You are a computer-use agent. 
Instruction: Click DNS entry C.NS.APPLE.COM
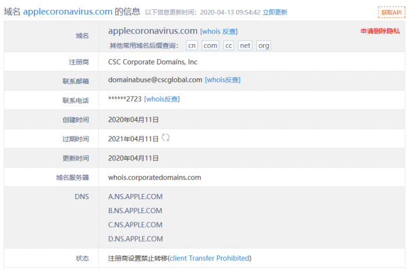pos(135,225)
